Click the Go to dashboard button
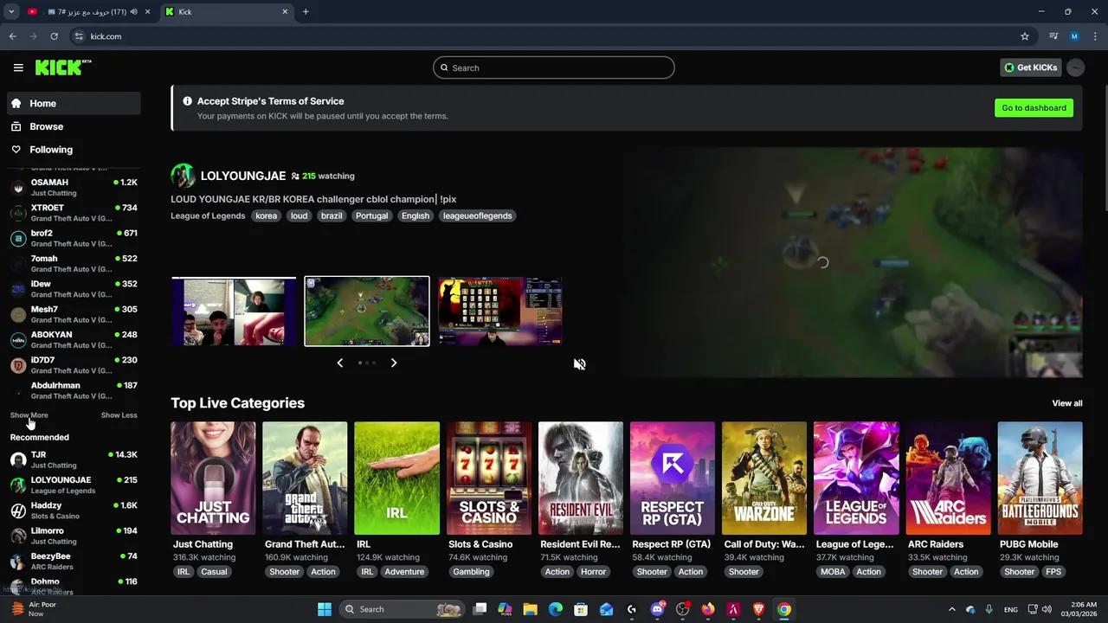Image resolution: width=1108 pixels, height=623 pixels. (x=1034, y=108)
